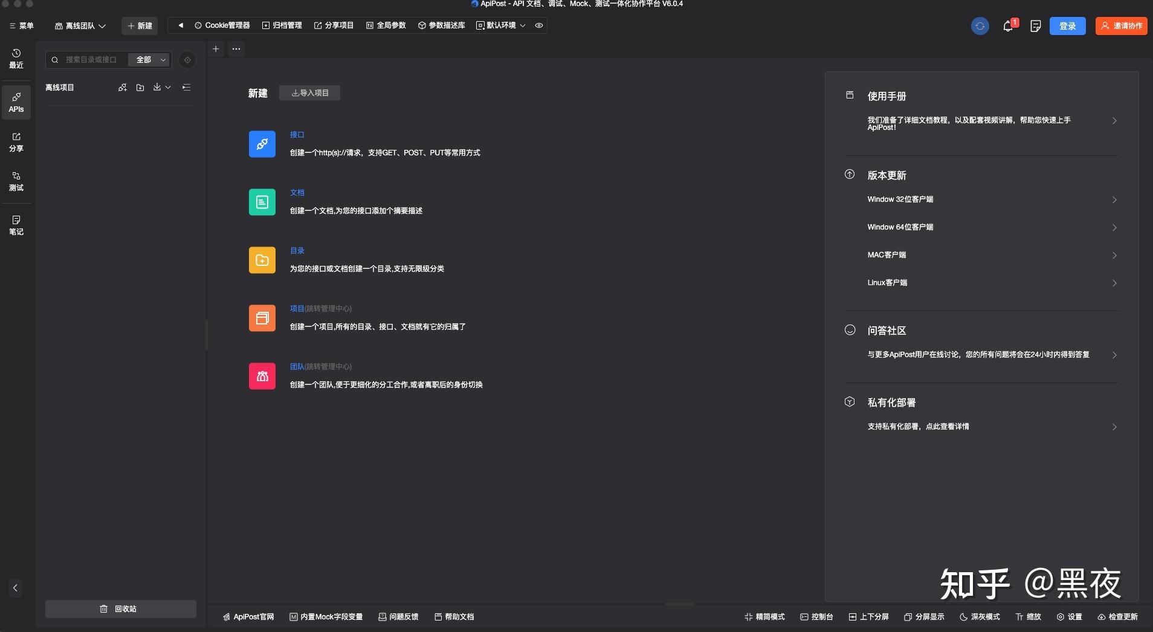This screenshot has width=1153, height=632.
Task: Open 参数描述库 parameter description library
Action: pyautogui.click(x=442, y=25)
